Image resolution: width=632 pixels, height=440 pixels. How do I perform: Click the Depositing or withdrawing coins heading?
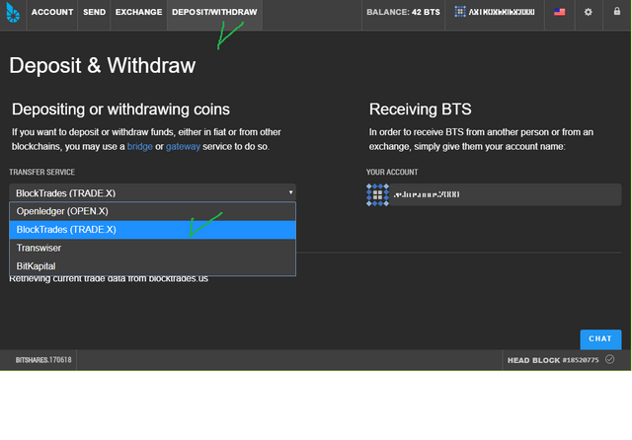coord(120,110)
